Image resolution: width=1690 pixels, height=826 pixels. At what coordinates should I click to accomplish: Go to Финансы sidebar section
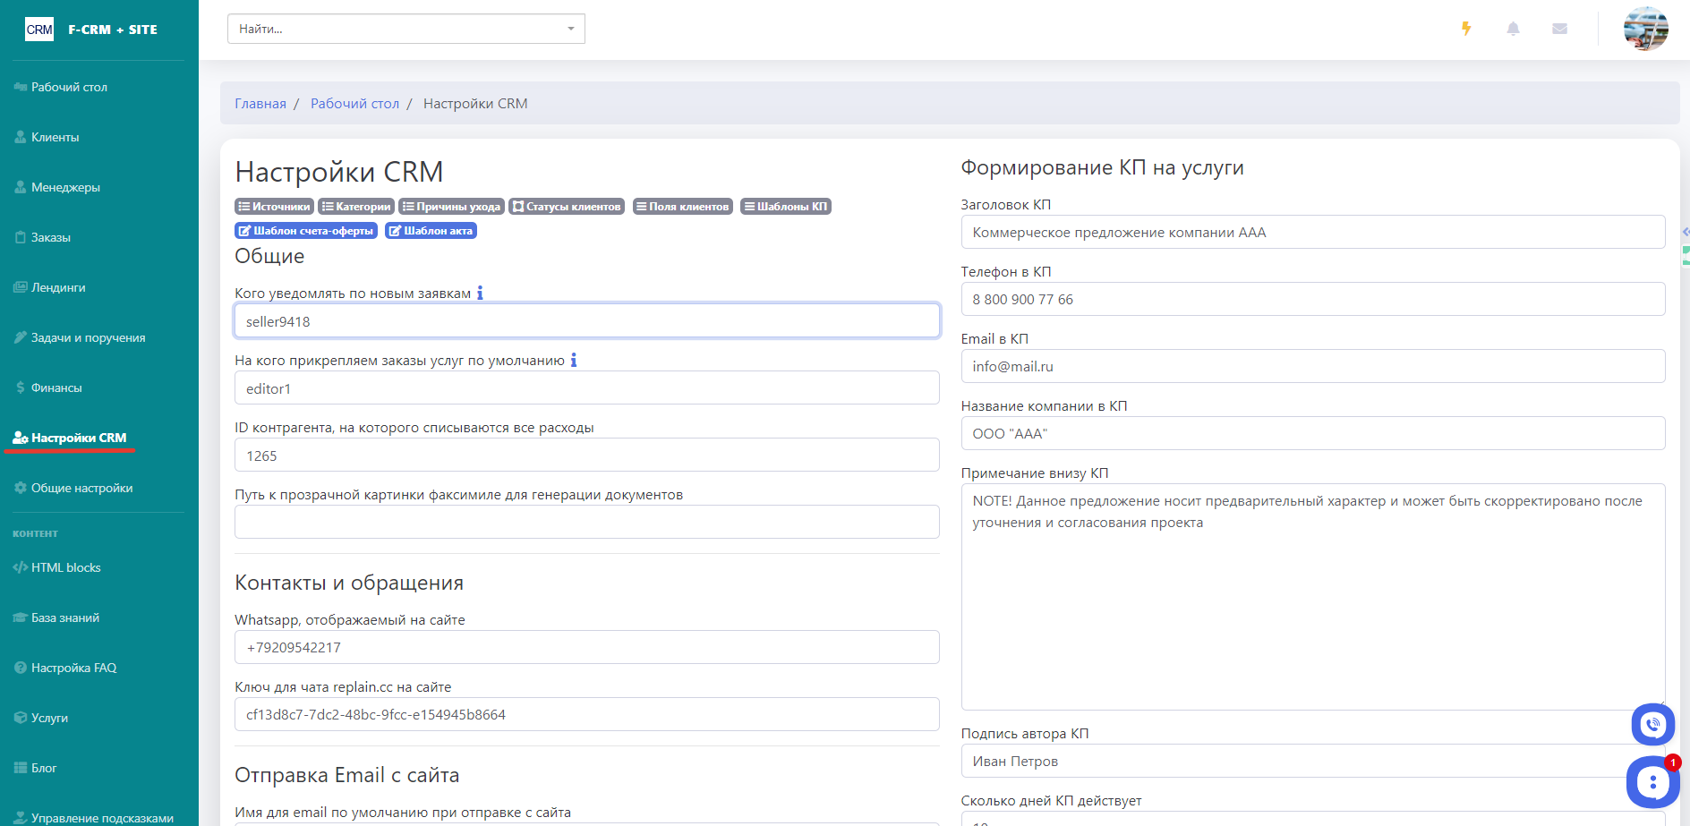coord(56,387)
